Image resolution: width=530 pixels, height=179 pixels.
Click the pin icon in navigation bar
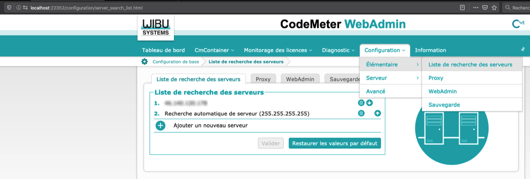pos(523,49)
